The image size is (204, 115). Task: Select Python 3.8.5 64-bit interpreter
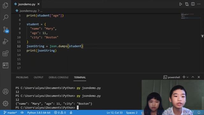pyautogui.click(x=39, y=113)
